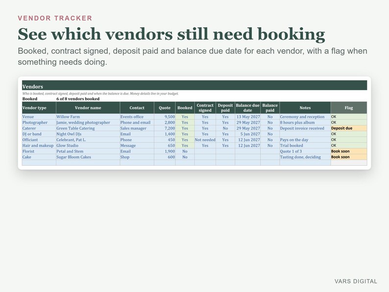Select the 7,200 quote cell
The height and width of the screenshot is (292, 389).
pos(165,128)
